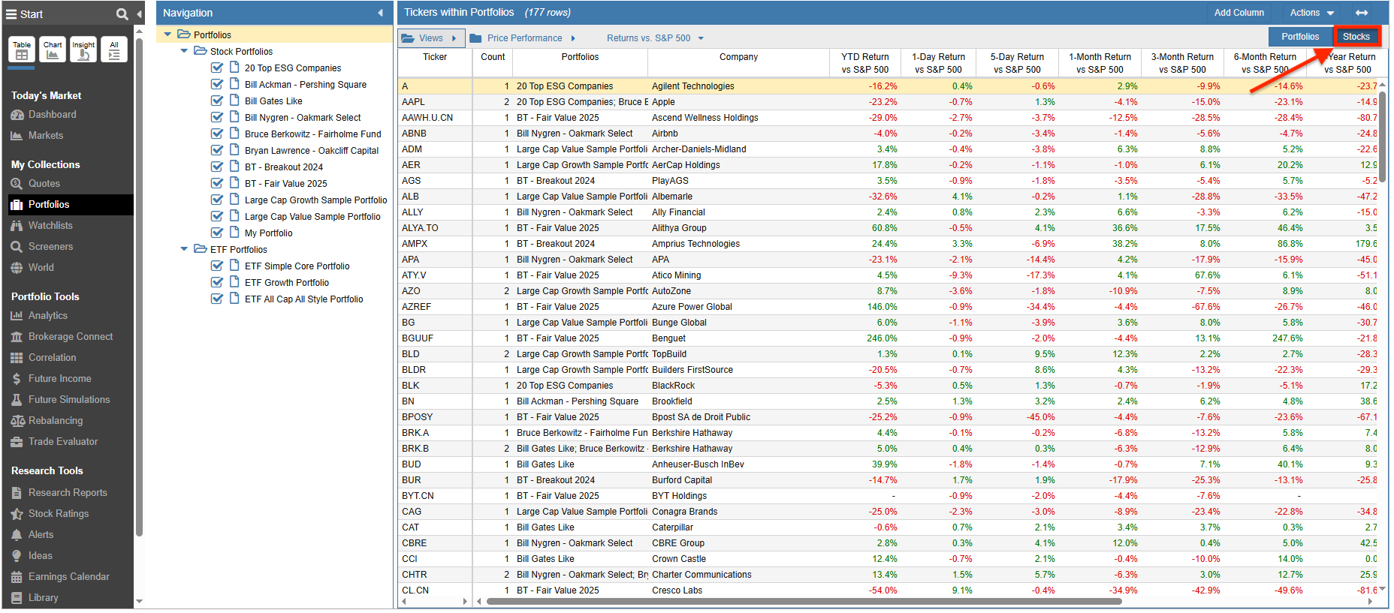Select the All view icon
Screen dimensions: 1394x613
click(x=114, y=50)
